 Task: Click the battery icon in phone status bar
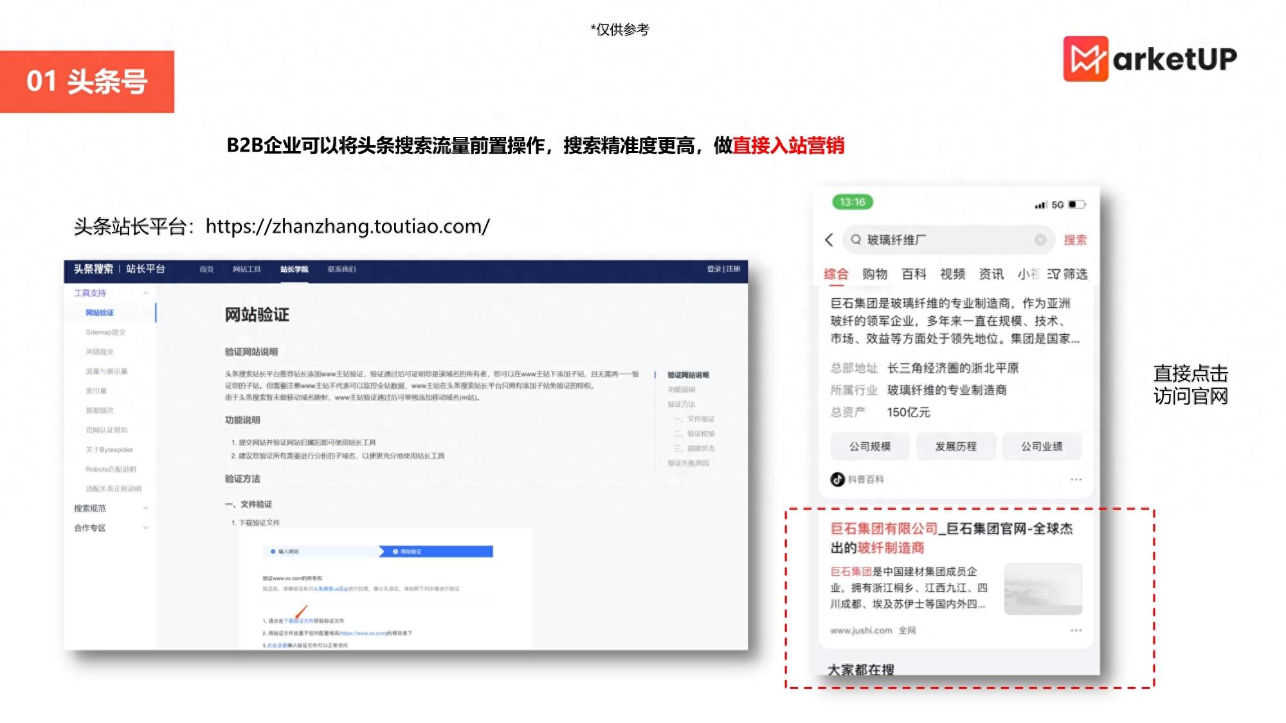1077,204
